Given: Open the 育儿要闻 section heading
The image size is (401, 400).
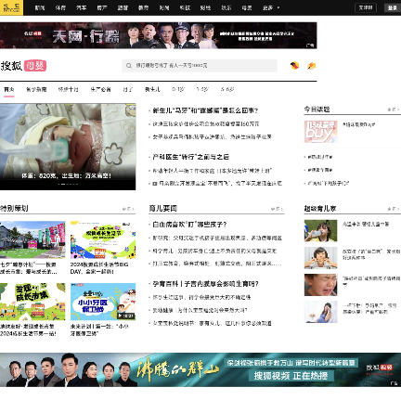Looking at the screenshot, I should 163,209.
